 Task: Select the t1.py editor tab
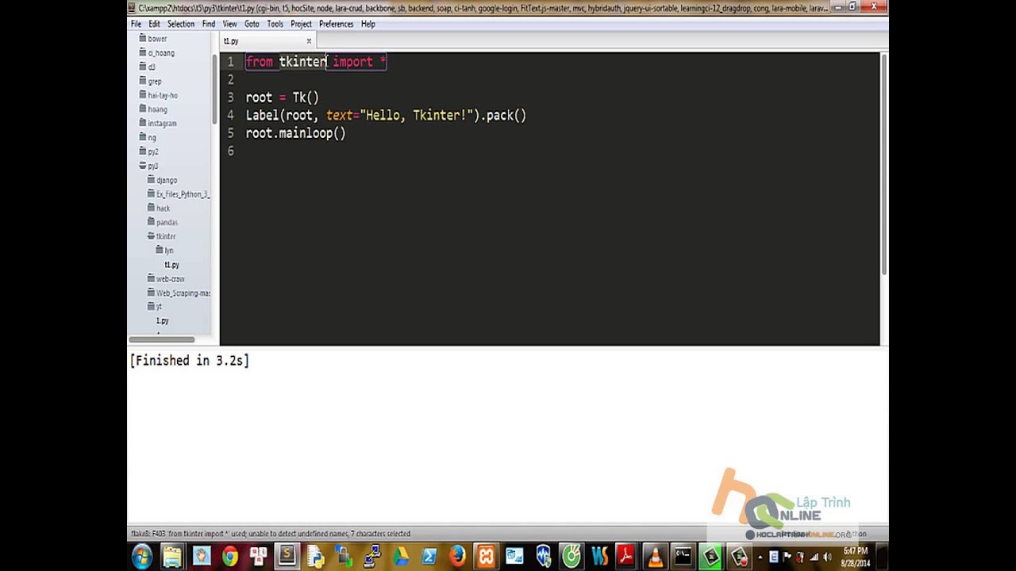[267, 41]
